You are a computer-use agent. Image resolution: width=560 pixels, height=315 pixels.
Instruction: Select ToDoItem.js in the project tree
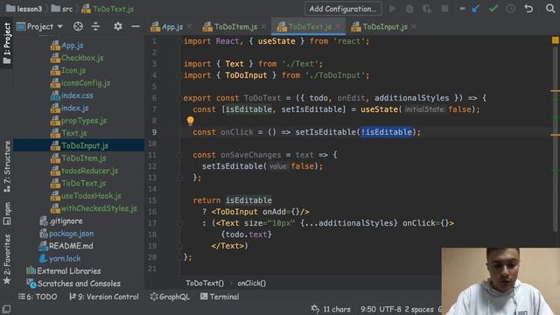click(x=79, y=158)
